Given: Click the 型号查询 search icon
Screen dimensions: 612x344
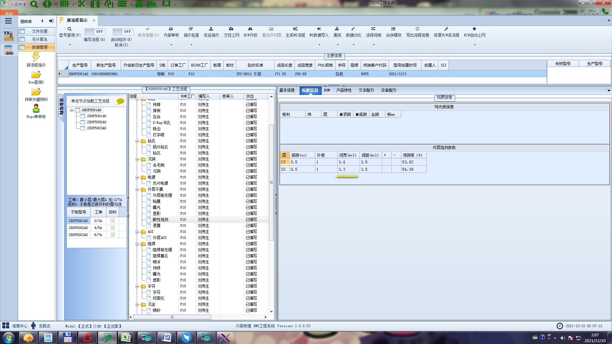Looking at the screenshot, I should click(69, 29).
